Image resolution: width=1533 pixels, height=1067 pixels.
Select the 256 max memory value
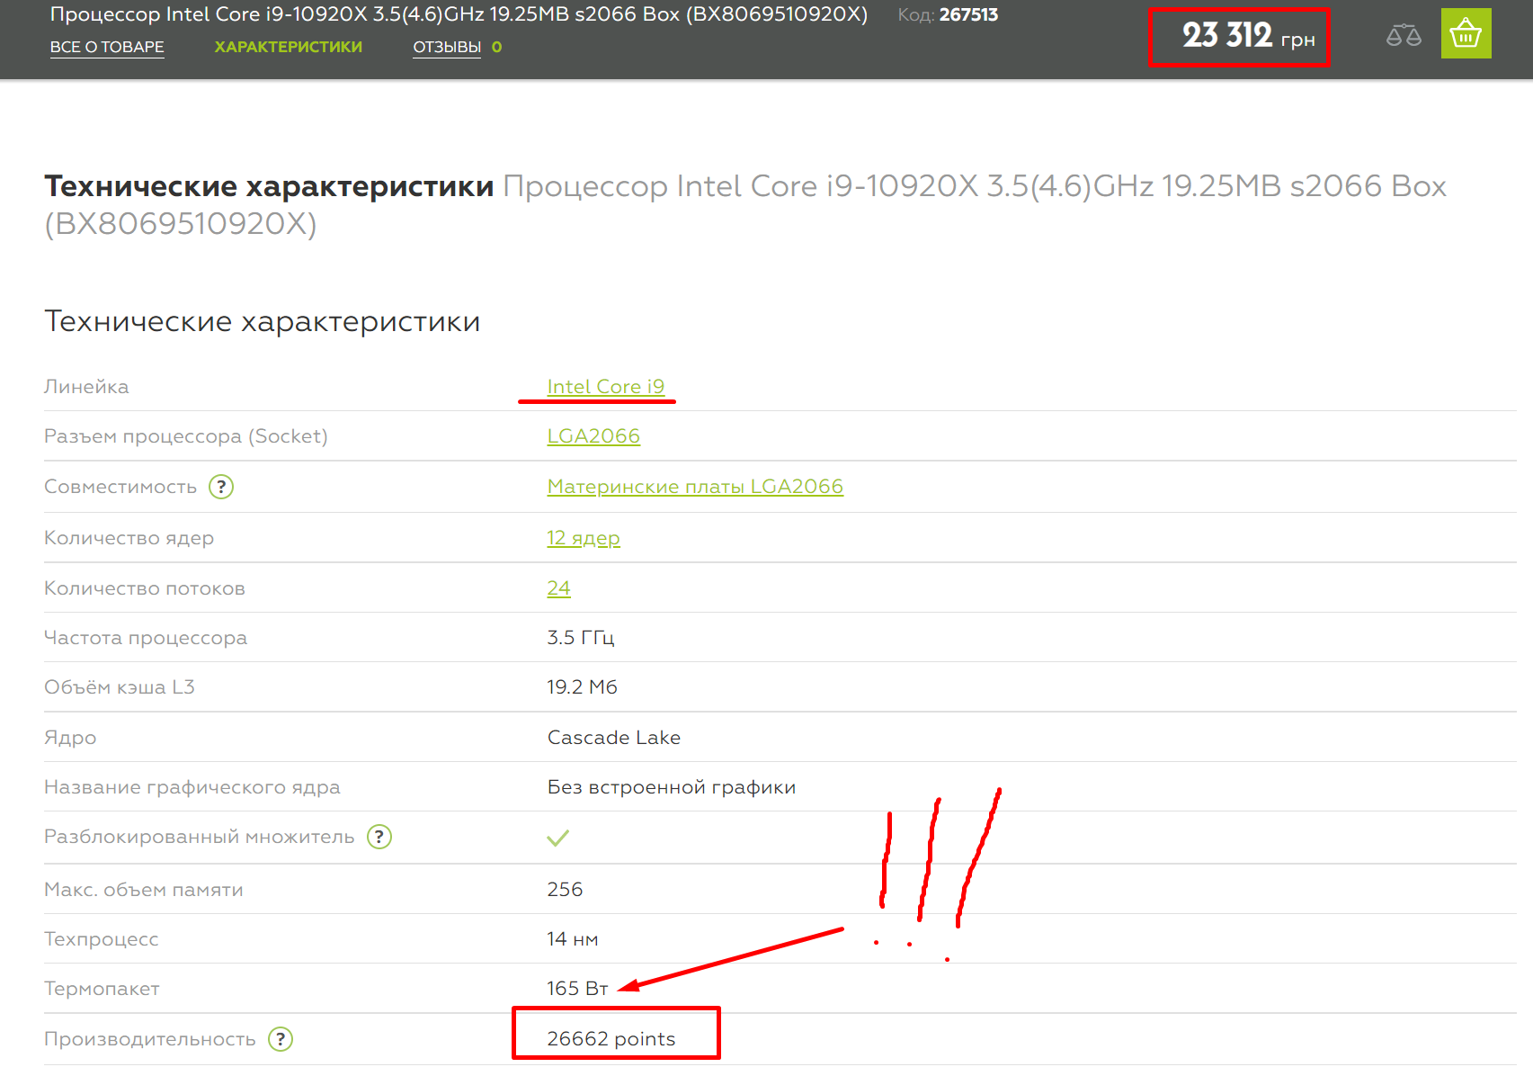click(565, 890)
